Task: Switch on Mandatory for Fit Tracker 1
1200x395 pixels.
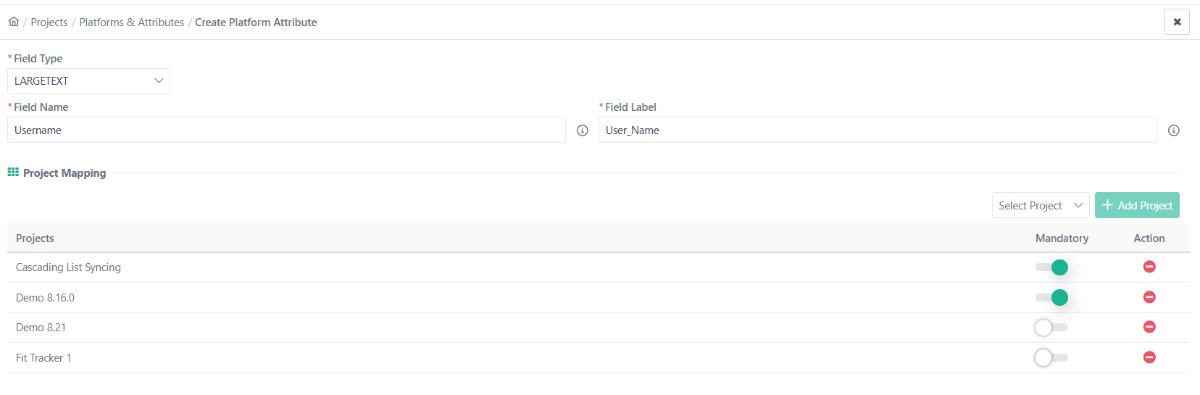Action: [1051, 357]
